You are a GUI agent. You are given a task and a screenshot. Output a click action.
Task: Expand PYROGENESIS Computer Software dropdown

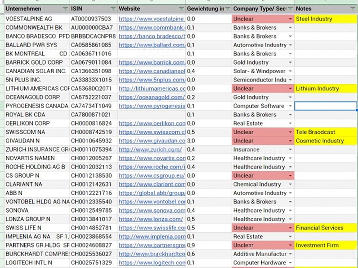(290, 106)
